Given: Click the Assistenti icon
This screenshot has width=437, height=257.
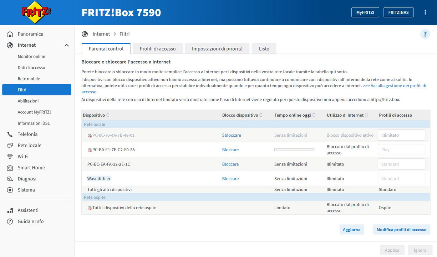Looking at the screenshot, I should pos(10,210).
